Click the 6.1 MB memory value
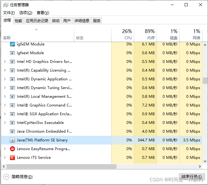The image size is (208, 185). [x=148, y=44]
